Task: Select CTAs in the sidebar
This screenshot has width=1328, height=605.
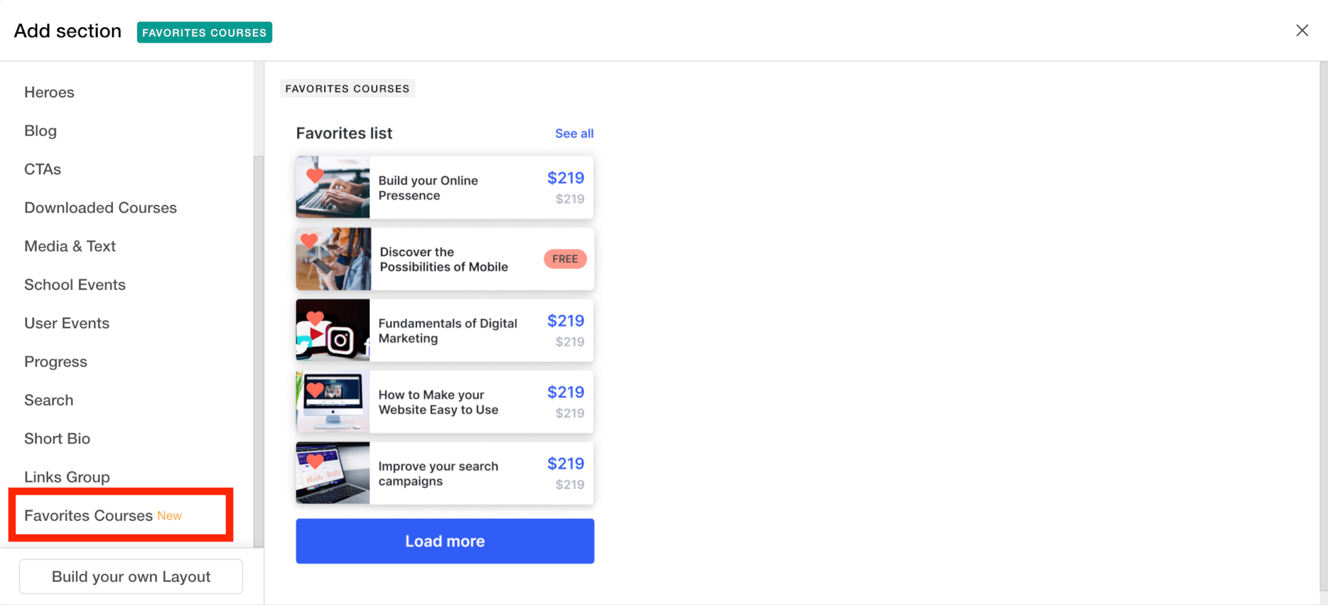Action: 43,169
